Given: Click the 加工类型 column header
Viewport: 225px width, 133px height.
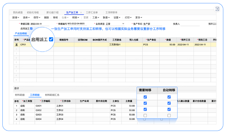Looking at the screenshot, I should (27, 101).
